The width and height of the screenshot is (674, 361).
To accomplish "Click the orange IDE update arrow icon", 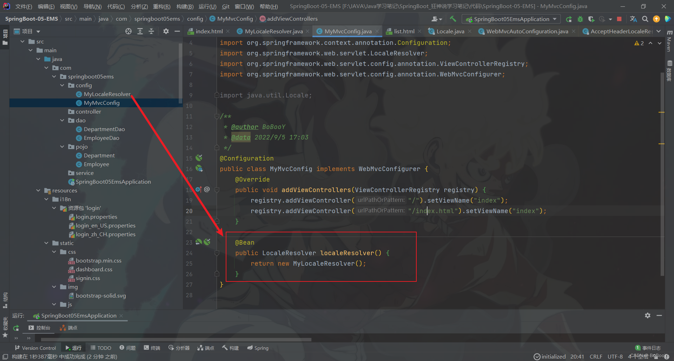I will (656, 19).
